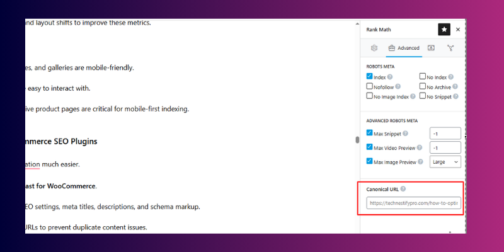Click the Max Snippet value field
The height and width of the screenshot is (252, 504).
point(445,134)
